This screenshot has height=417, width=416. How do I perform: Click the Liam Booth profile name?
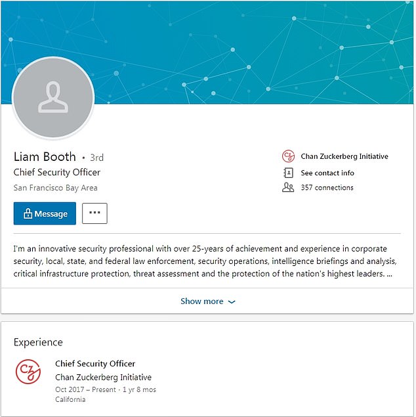[45, 157]
